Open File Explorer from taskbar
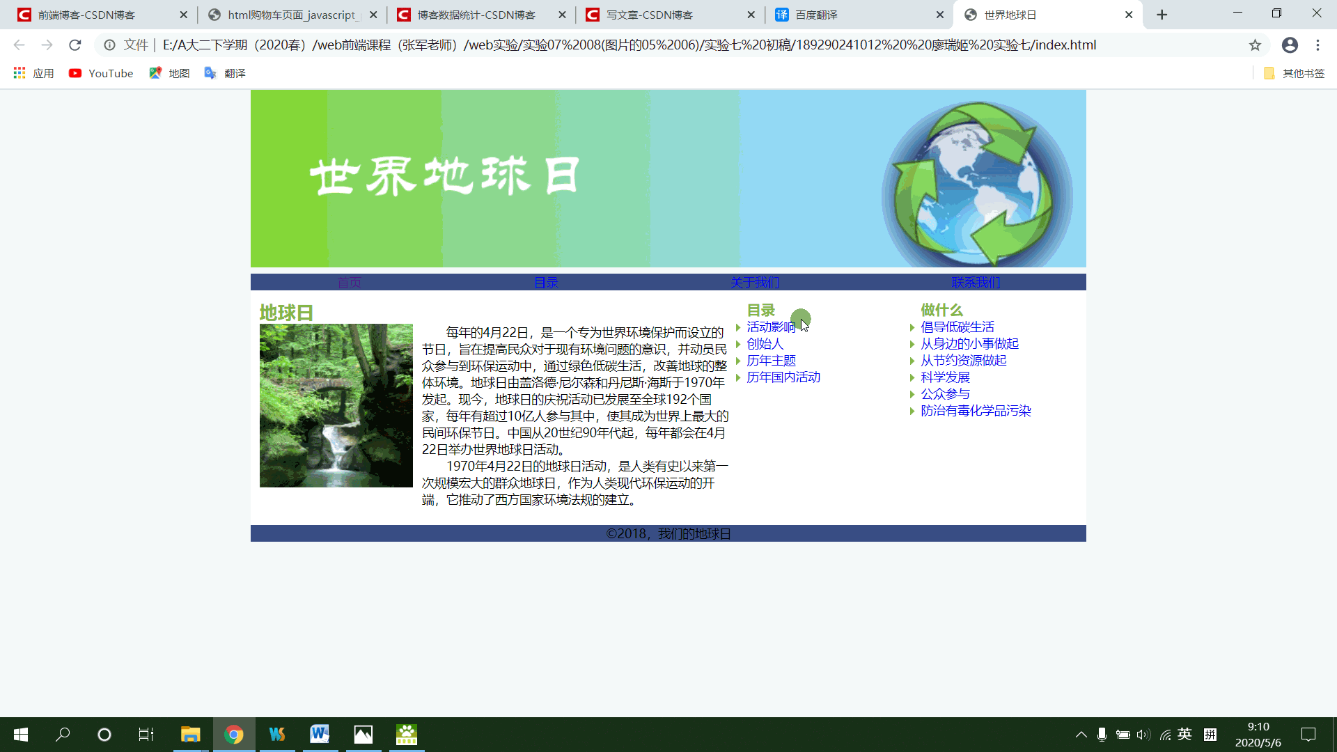Viewport: 1337px width, 752px height. coord(190,734)
